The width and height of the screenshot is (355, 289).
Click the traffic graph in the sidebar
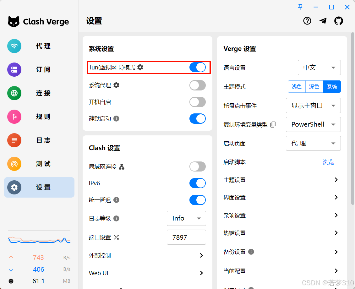39,240
